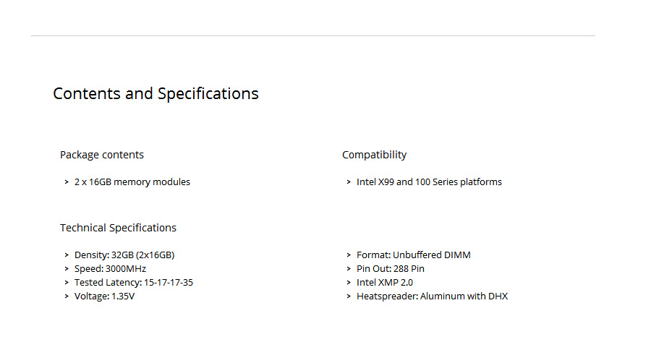
Task: Click the "Technical Specifications" subheading
Action: (118, 228)
